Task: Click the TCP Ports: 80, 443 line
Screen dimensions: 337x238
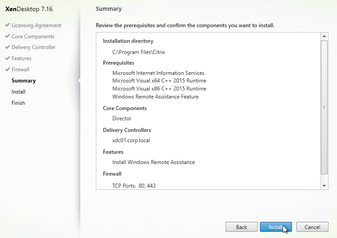Action: [134, 185]
